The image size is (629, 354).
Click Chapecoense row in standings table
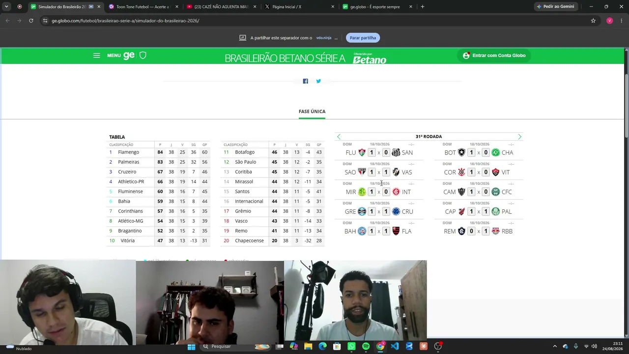(273, 241)
